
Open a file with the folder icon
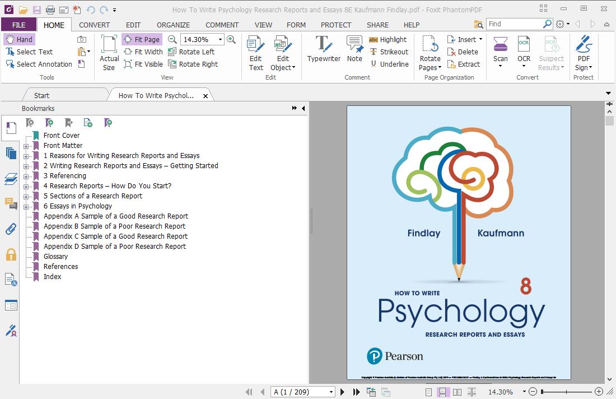tap(24, 10)
